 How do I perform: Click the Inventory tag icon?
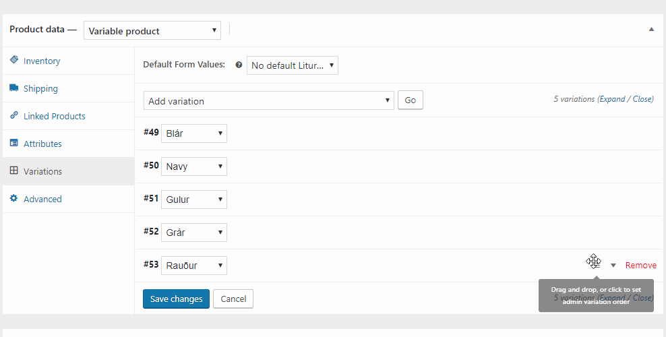tap(14, 60)
